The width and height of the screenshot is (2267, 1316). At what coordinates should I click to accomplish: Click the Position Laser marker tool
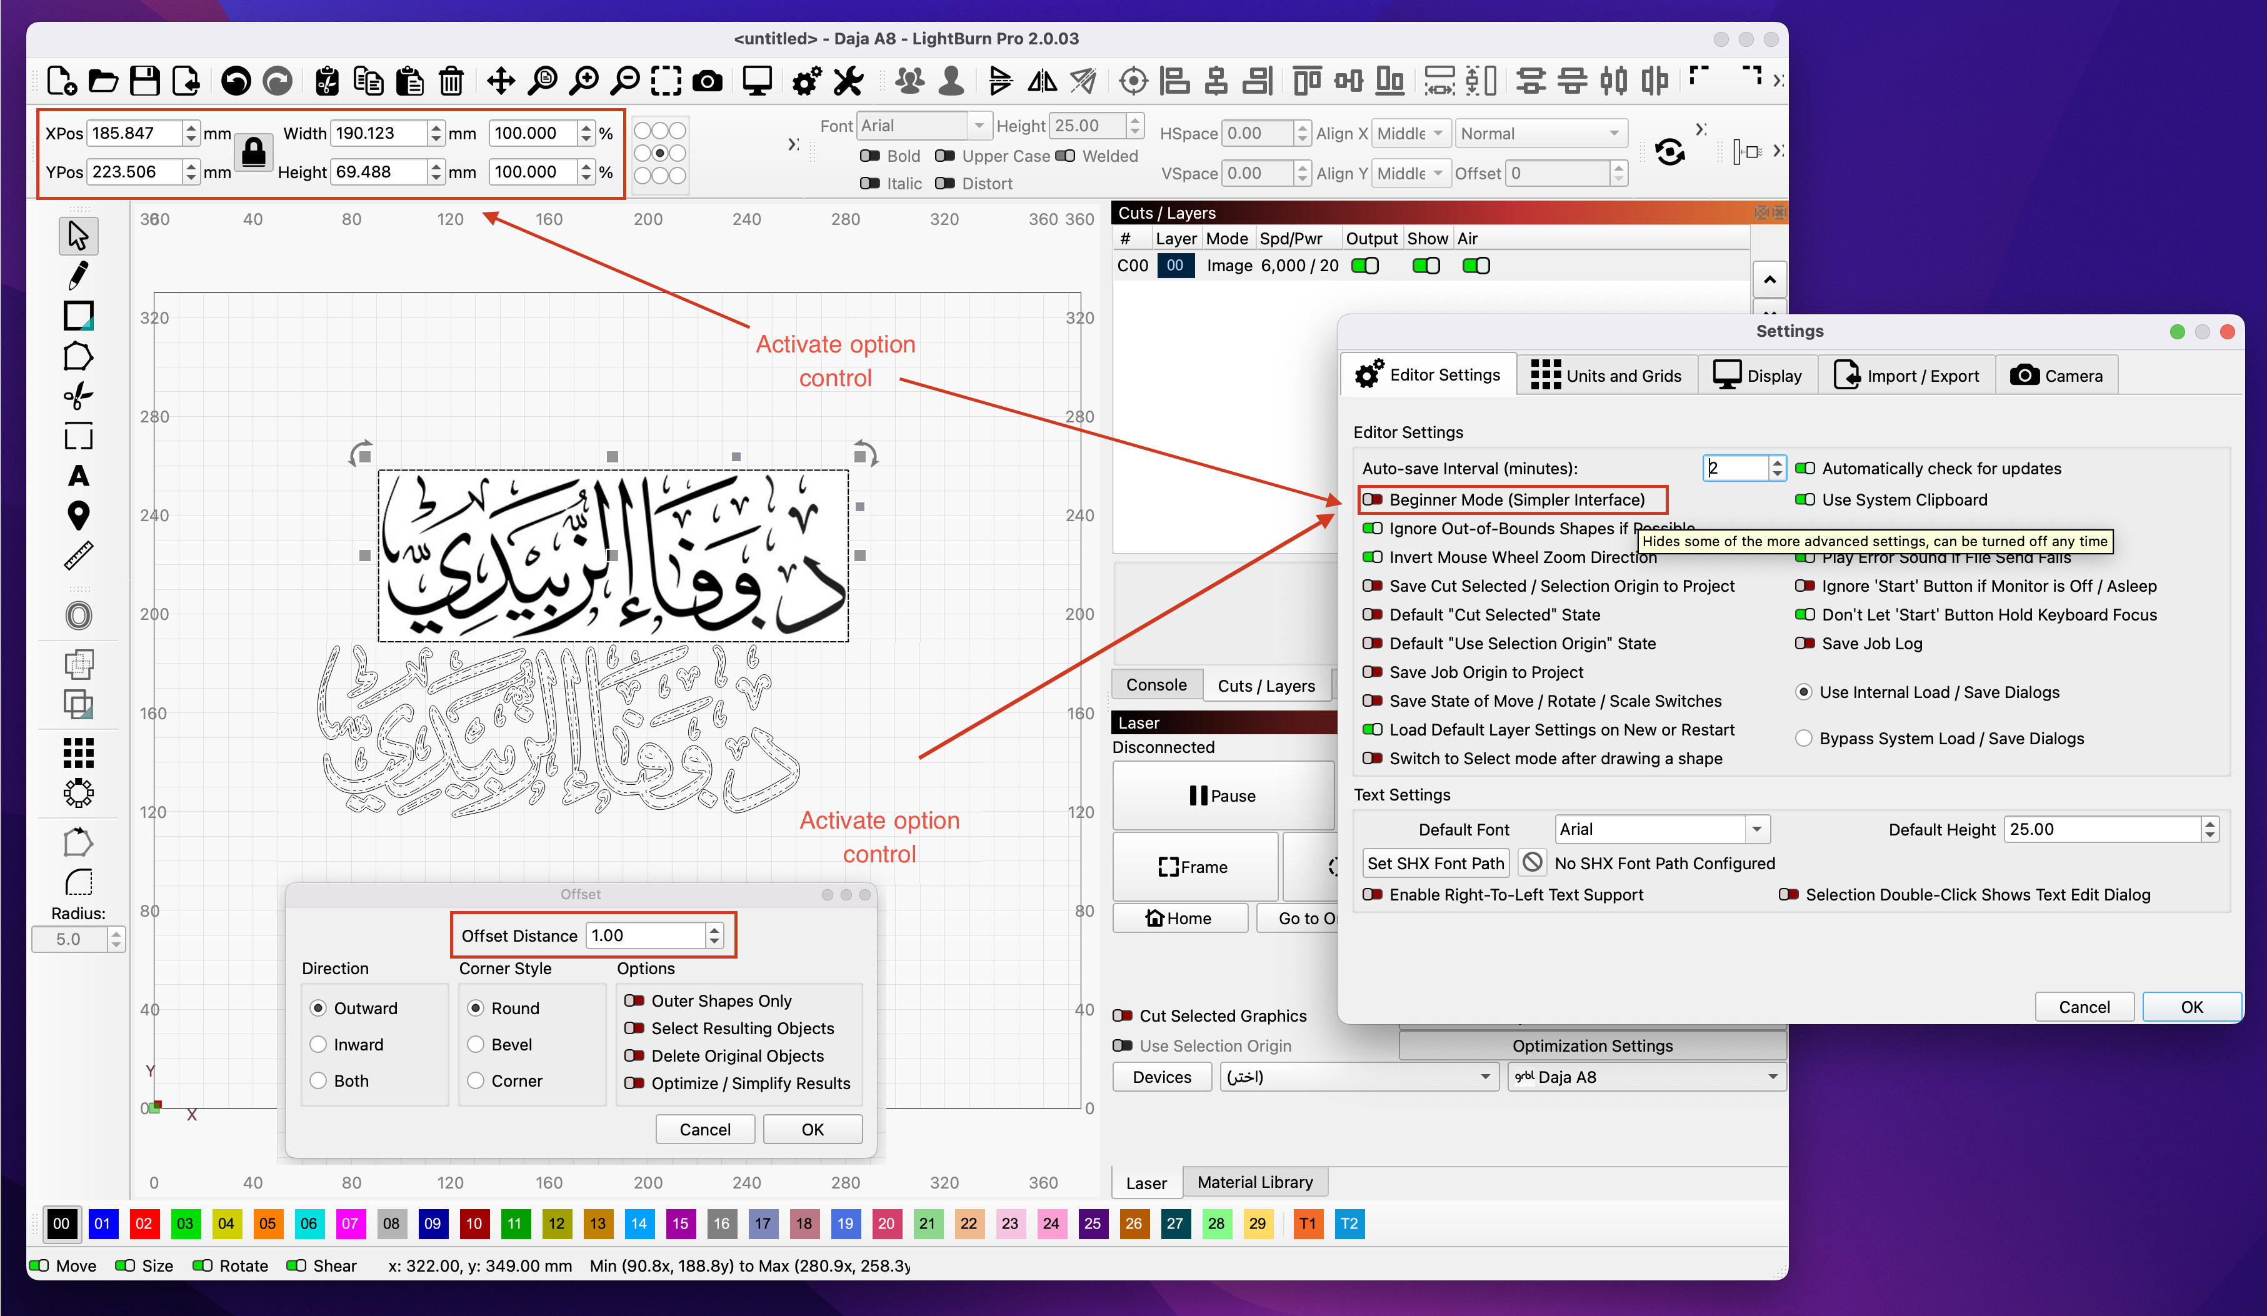tap(78, 516)
